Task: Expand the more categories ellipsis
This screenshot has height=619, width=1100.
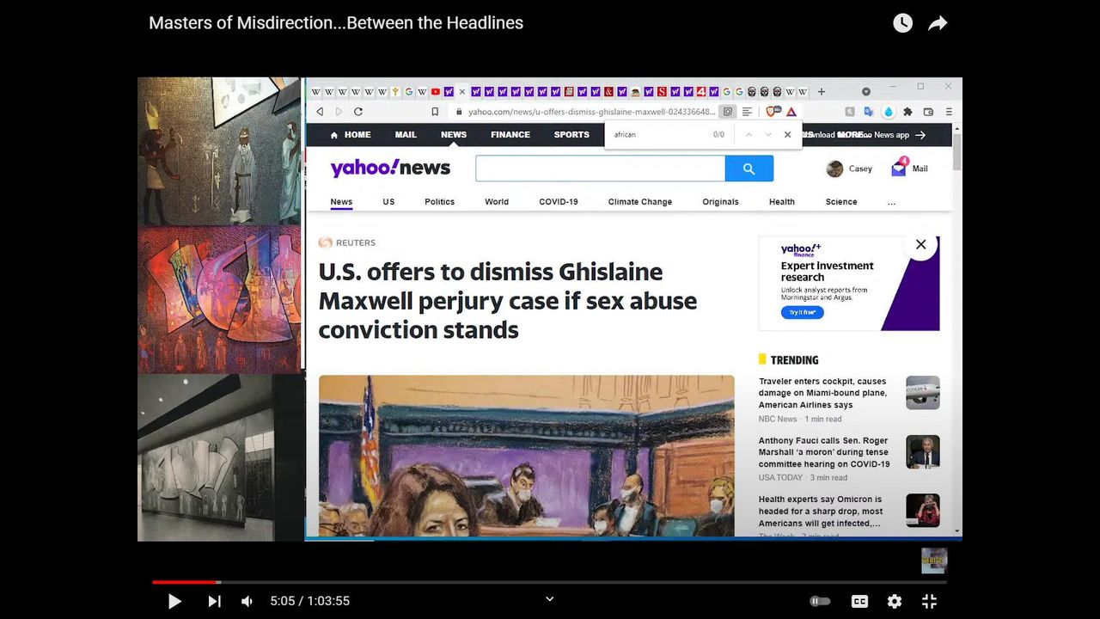Action: 891,202
